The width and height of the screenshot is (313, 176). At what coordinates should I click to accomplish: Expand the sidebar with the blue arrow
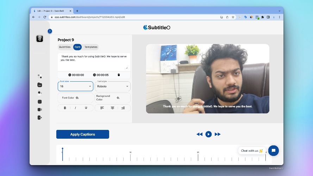pos(50,31)
